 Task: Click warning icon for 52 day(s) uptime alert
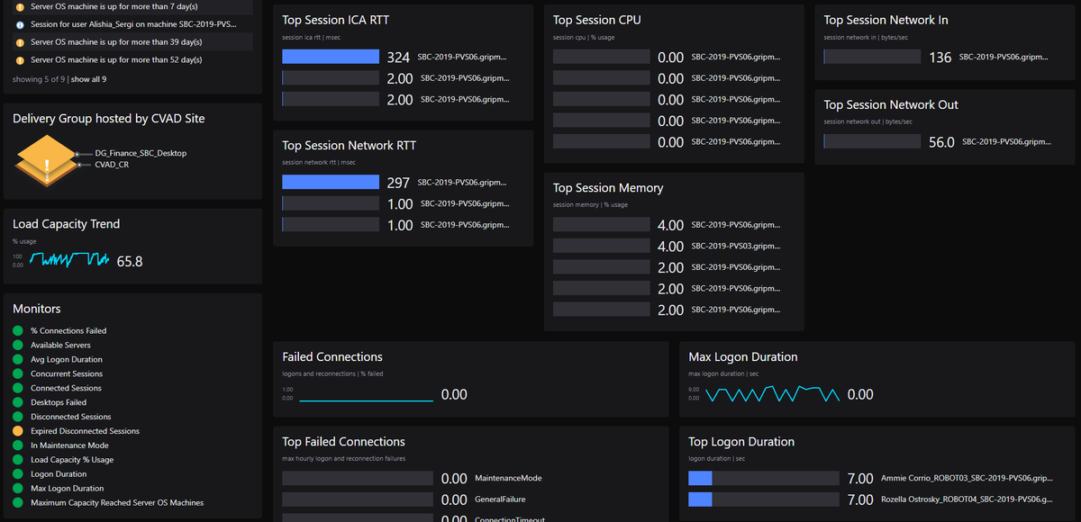point(20,59)
